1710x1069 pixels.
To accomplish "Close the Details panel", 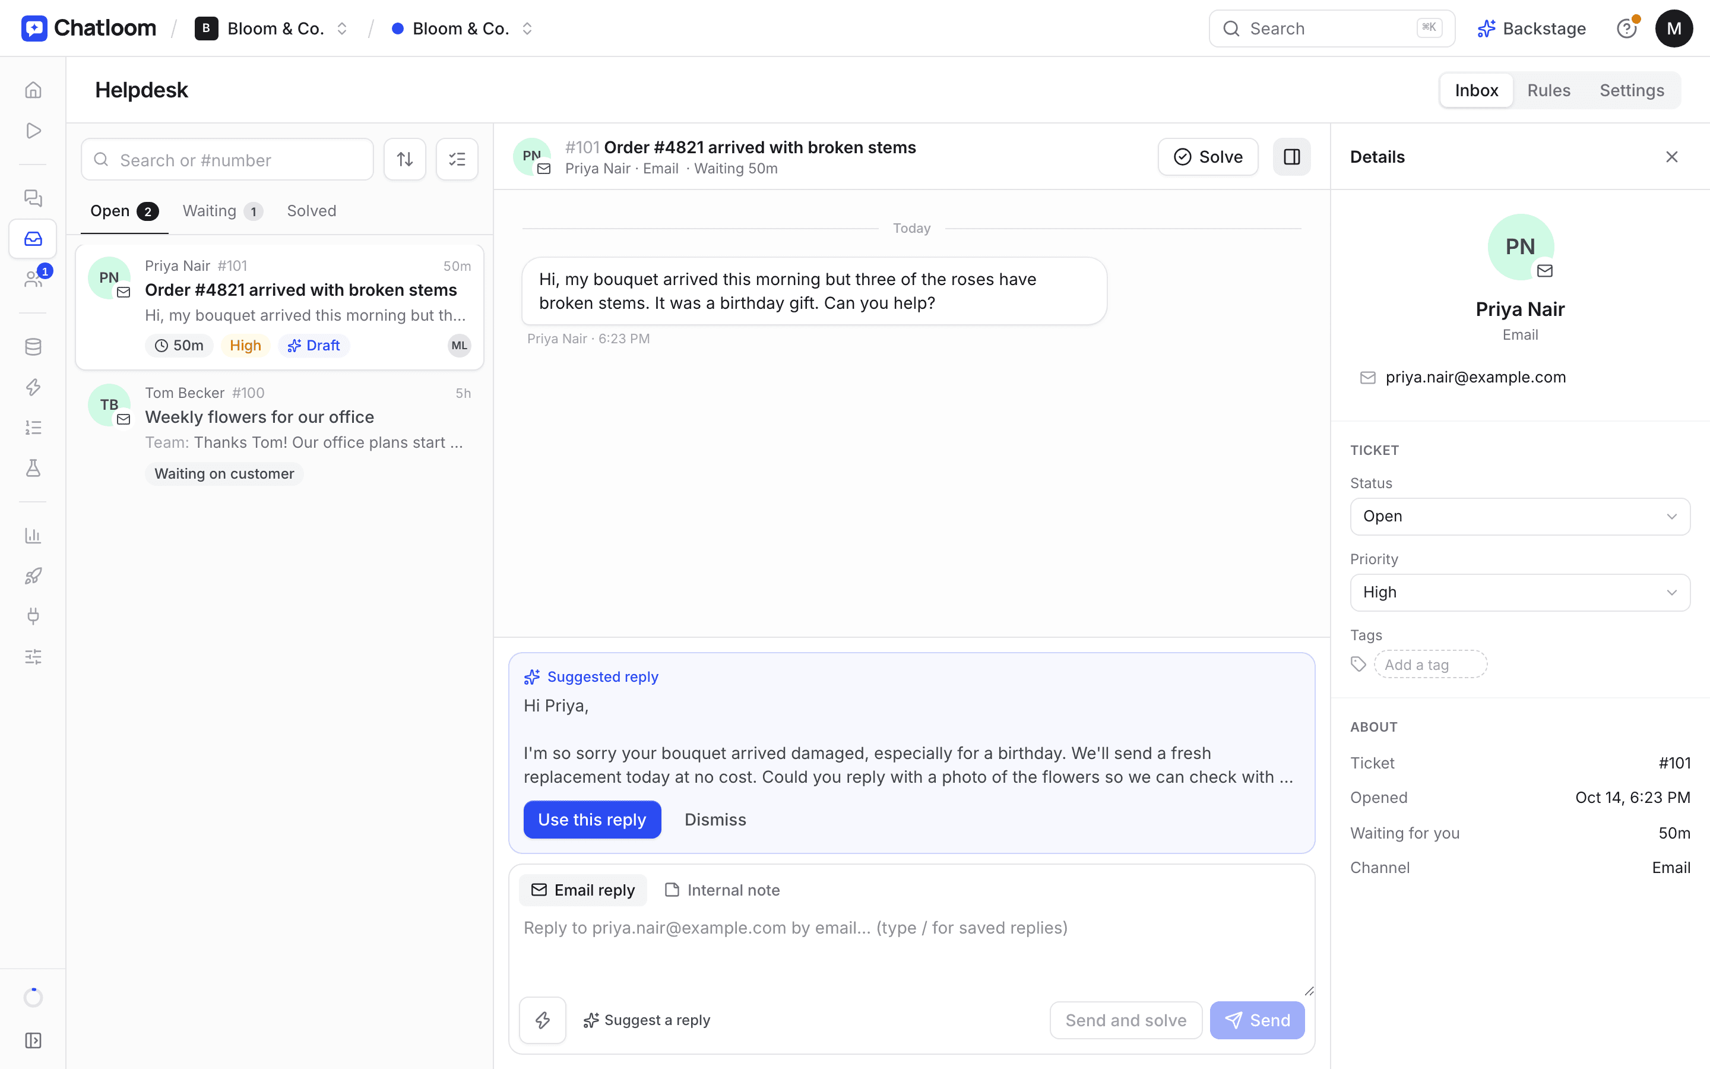I will click(1671, 157).
